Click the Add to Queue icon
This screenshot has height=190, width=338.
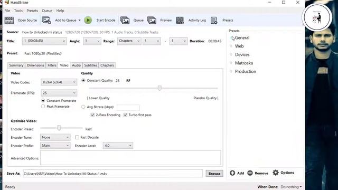point(46,20)
